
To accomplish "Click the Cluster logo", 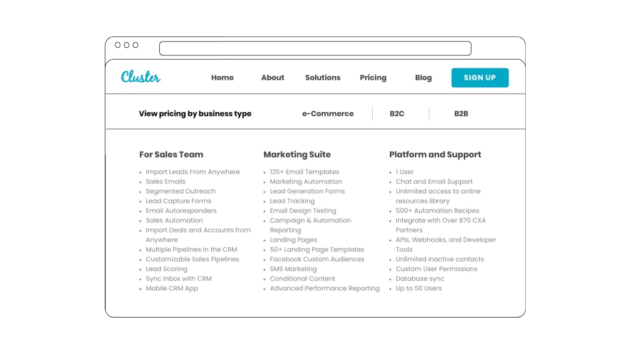I will click(x=140, y=77).
